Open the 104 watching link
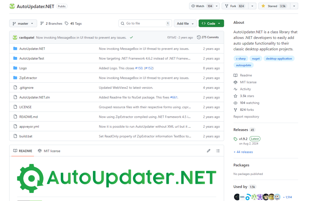 coord(246,103)
